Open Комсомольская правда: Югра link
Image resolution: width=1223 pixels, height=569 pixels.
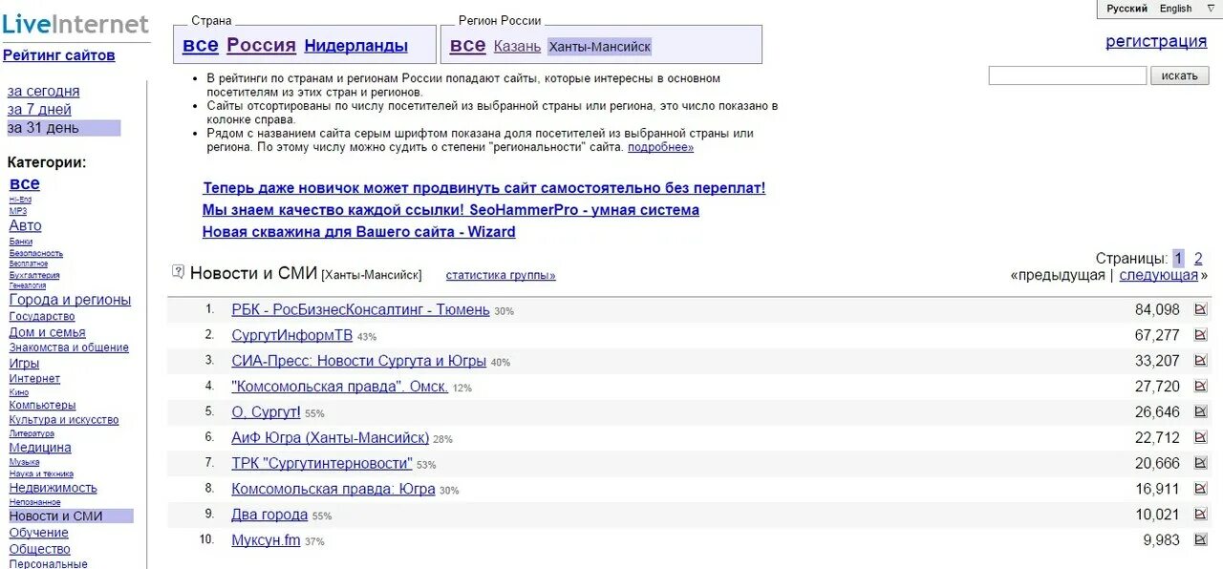click(x=333, y=489)
